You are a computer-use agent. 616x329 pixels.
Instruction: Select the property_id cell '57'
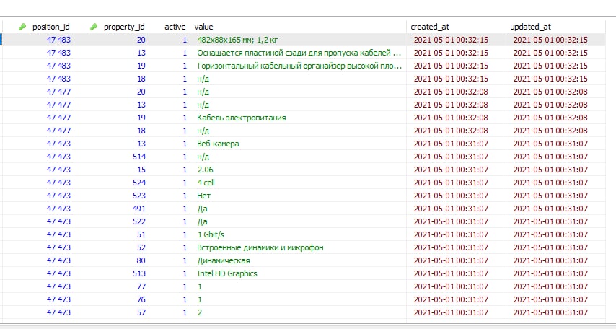[x=111, y=312]
